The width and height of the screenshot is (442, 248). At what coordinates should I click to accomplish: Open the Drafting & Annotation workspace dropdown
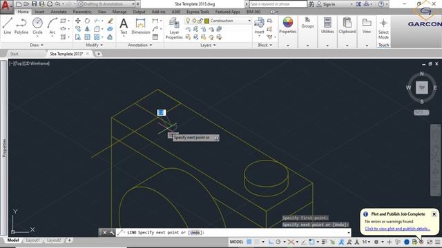[x=133, y=4]
